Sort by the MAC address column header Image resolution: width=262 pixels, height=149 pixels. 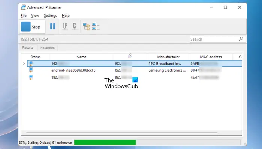(x=211, y=57)
